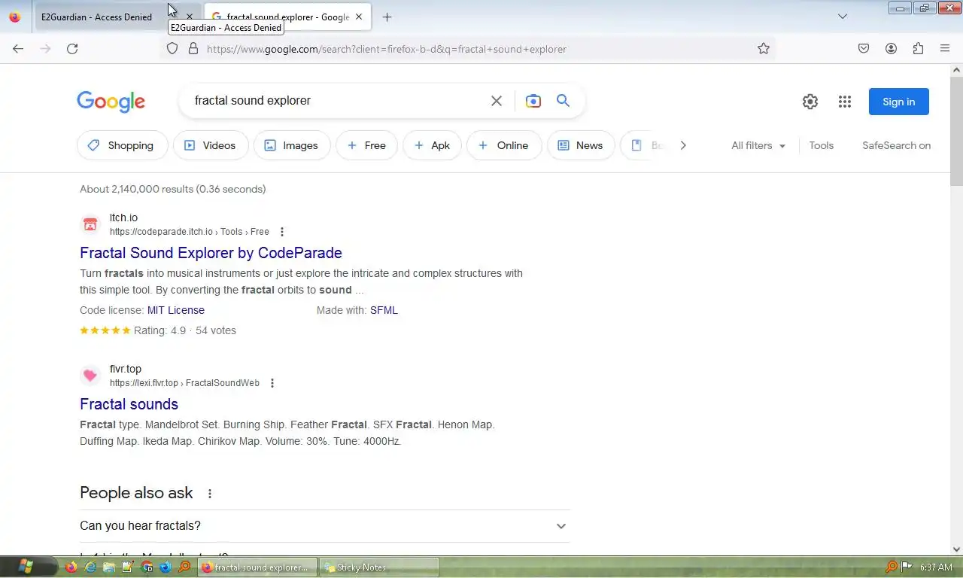The image size is (963, 578).
Task: Click itch.io site favicon
Action: click(90, 224)
